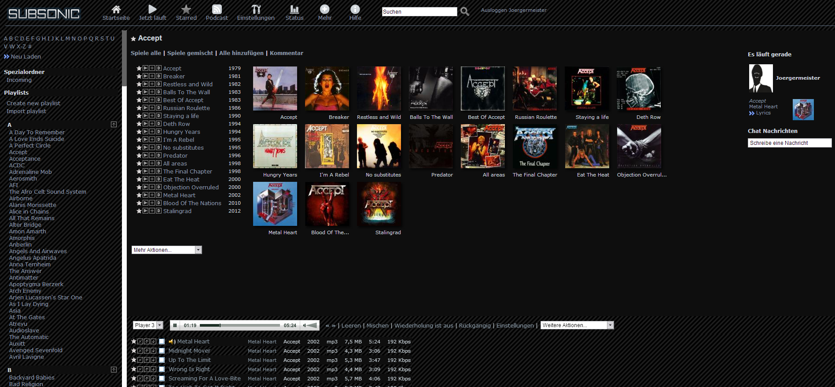Open the Player 3 selector dropdown
835x387 pixels.
pos(148,325)
